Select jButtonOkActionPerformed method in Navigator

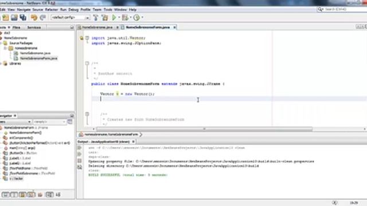point(40,143)
